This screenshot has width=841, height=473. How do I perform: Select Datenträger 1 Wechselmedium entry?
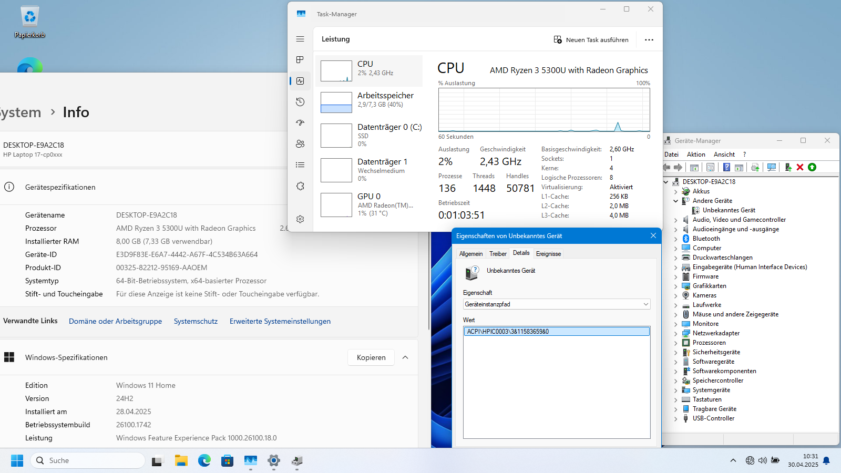(x=369, y=170)
